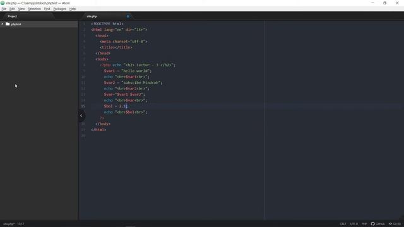Open the Help menu
The height and width of the screenshot is (227, 404).
tap(73, 9)
